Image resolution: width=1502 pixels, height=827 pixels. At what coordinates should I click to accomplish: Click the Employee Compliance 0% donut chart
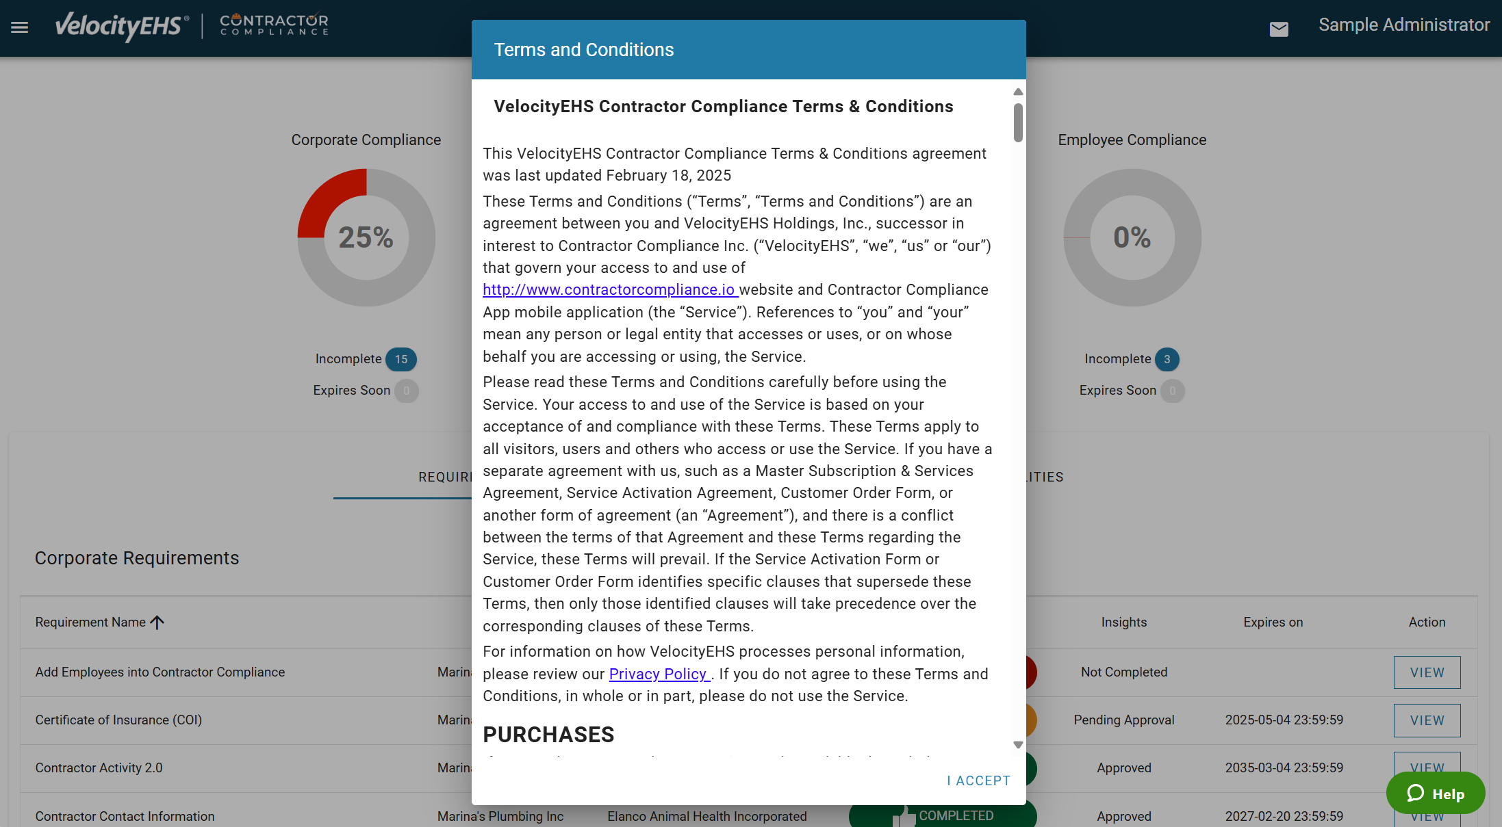tap(1132, 237)
